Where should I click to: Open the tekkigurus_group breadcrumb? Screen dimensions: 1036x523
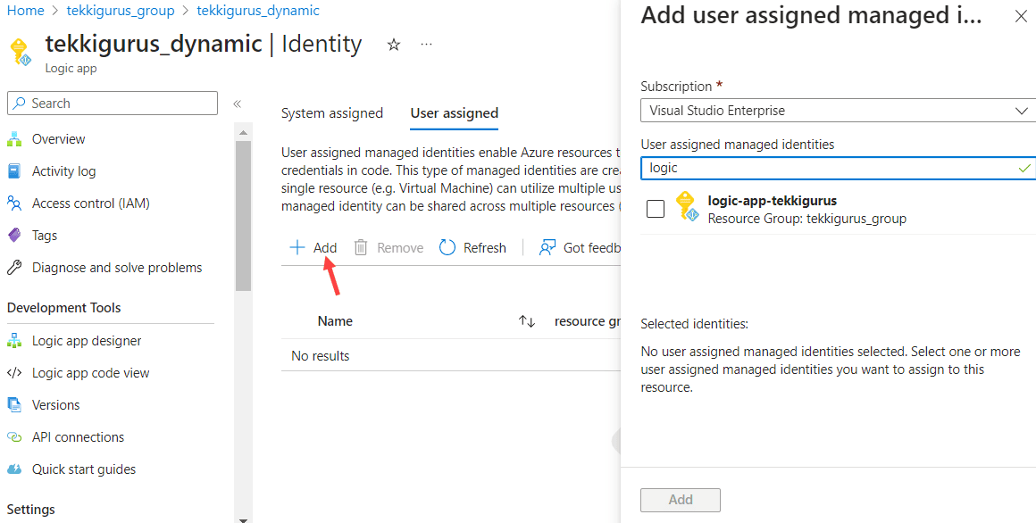[121, 11]
